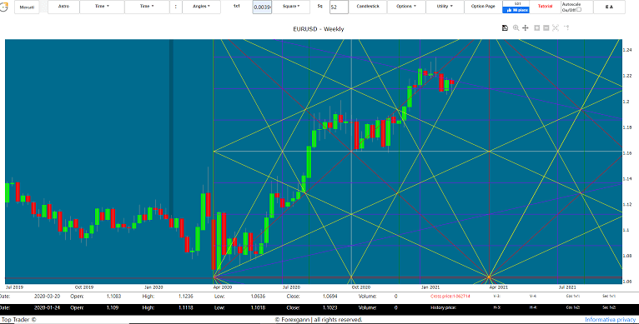Go to Option Page
639x324 pixels.
pyautogui.click(x=483, y=7)
